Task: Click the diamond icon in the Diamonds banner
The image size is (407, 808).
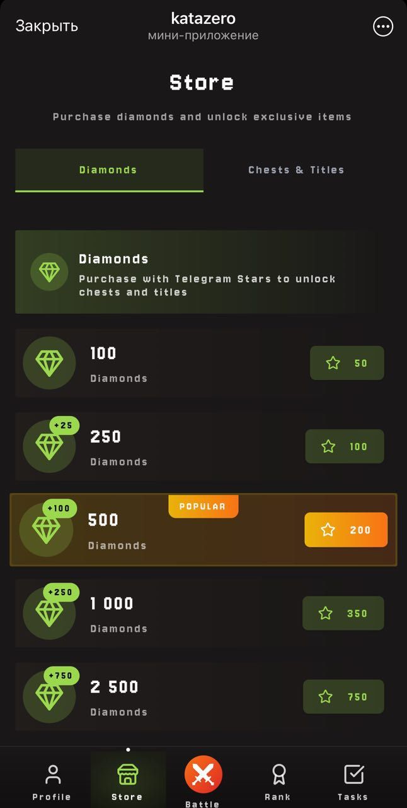Action: [49, 272]
